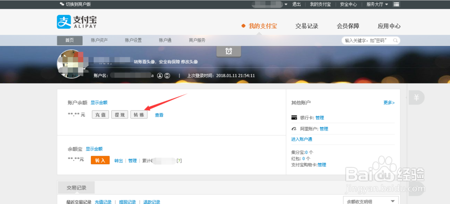Open the 商户服务 sub-tab
The height and width of the screenshot is (204, 450).
point(197,40)
